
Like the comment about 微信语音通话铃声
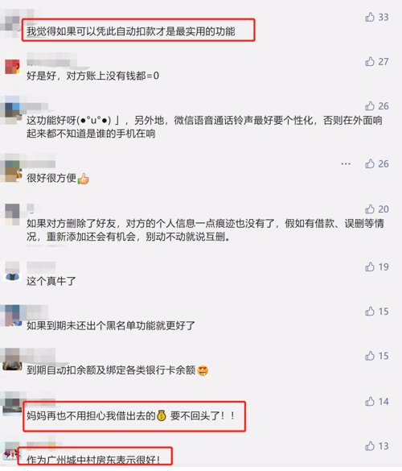tap(370, 106)
